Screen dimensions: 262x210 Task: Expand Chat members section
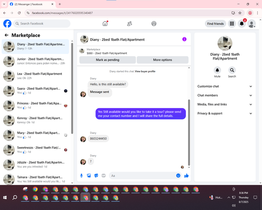(225, 96)
